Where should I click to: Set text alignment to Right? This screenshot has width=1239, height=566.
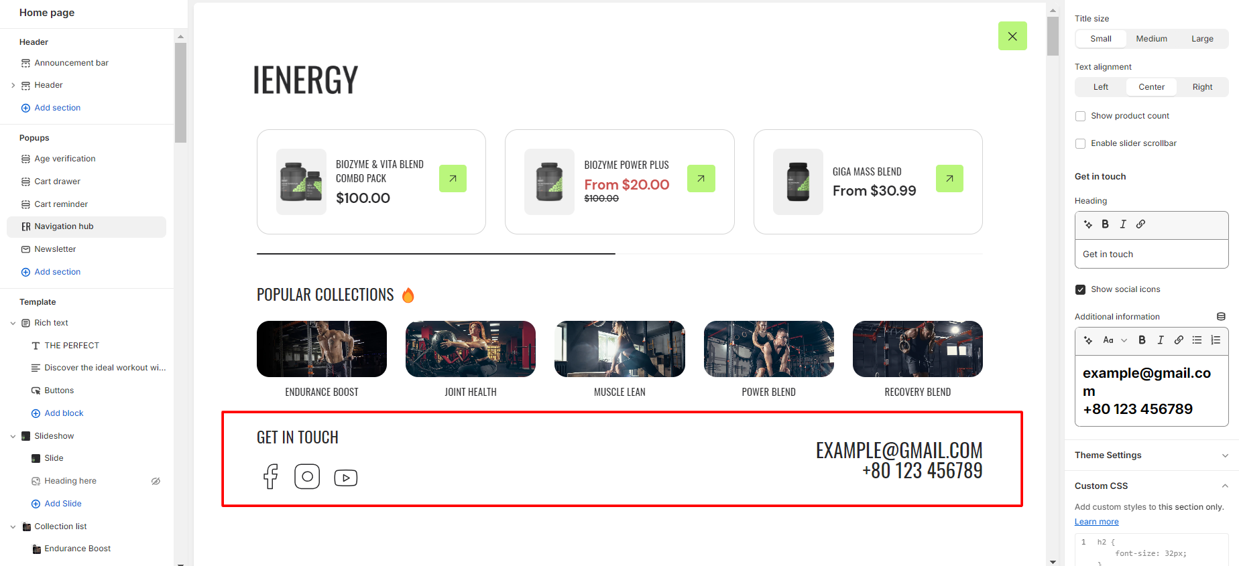(1202, 87)
